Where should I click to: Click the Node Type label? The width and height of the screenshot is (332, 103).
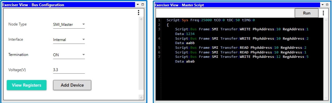click(18, 24)
